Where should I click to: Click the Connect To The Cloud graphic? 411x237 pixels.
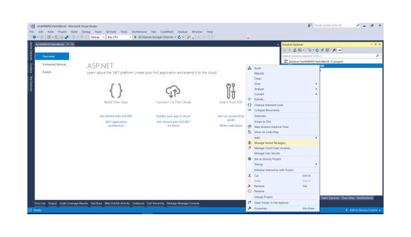(173, 91)
